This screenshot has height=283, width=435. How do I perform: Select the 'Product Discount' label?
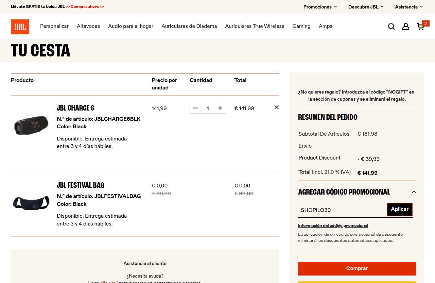319,158
